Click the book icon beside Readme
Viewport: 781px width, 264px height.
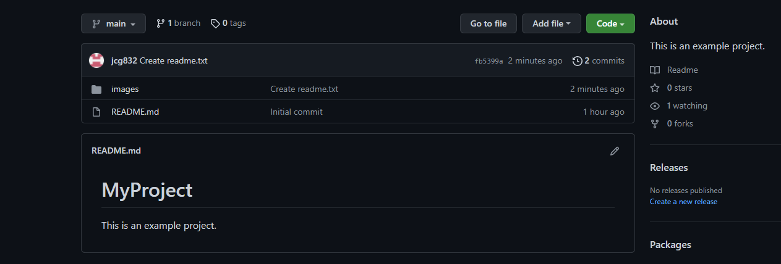[655, 70]
